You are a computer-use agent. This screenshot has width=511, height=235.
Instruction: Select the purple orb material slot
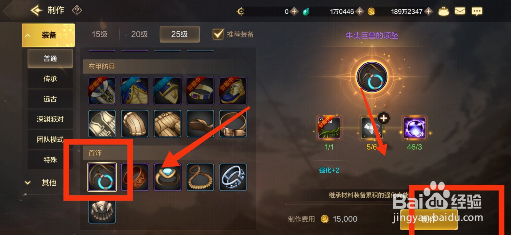point(414,128)
